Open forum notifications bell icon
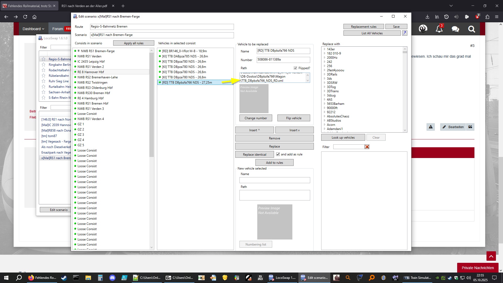This screenshot has width=503, height=283. pos(439,29)
